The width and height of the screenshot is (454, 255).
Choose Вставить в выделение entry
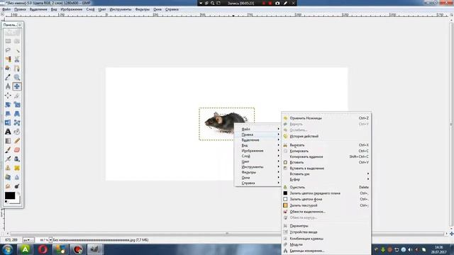[326, 169]
